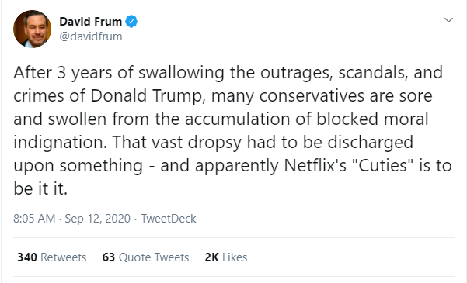This screenshot has width=467, height=283.
Task: Visit the @davidfrum handle link
Action: pos(91,36)
